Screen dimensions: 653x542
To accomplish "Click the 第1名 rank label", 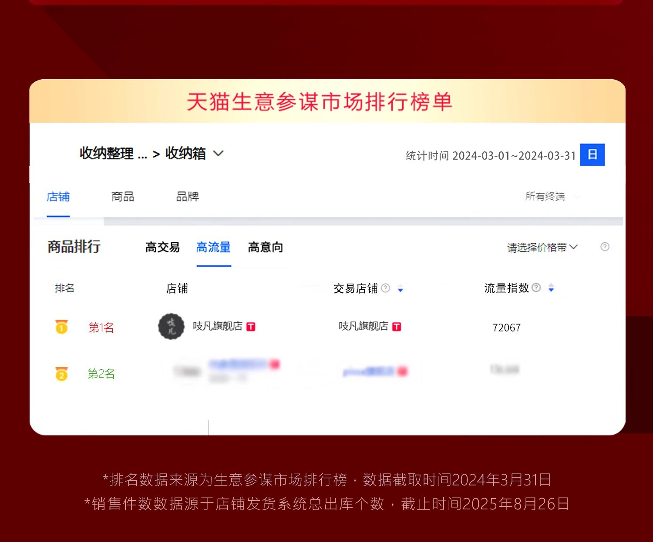I will click(101, 328).
